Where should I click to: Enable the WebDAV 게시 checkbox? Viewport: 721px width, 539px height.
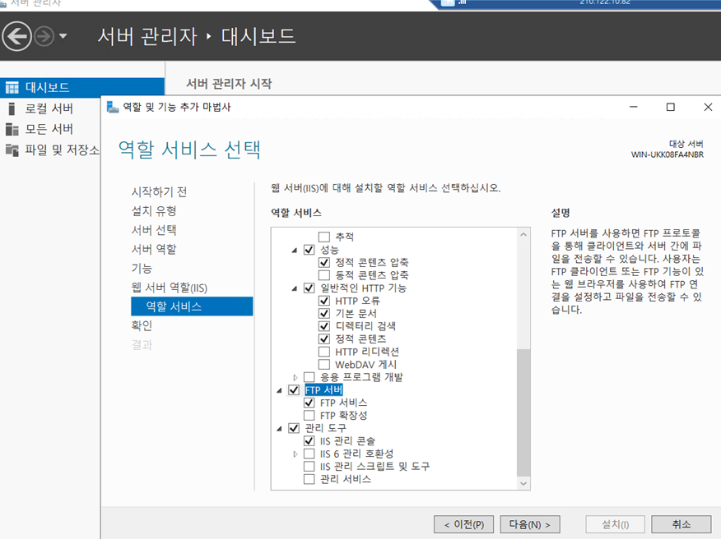324,364
